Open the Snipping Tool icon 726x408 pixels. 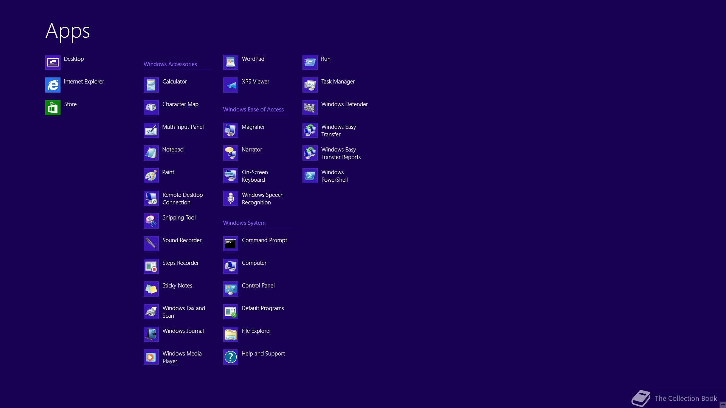[151, 221]
